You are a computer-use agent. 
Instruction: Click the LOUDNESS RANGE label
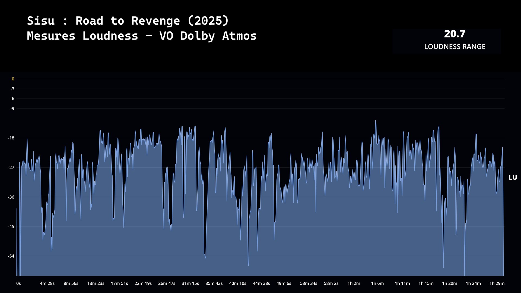coord(455,47)
